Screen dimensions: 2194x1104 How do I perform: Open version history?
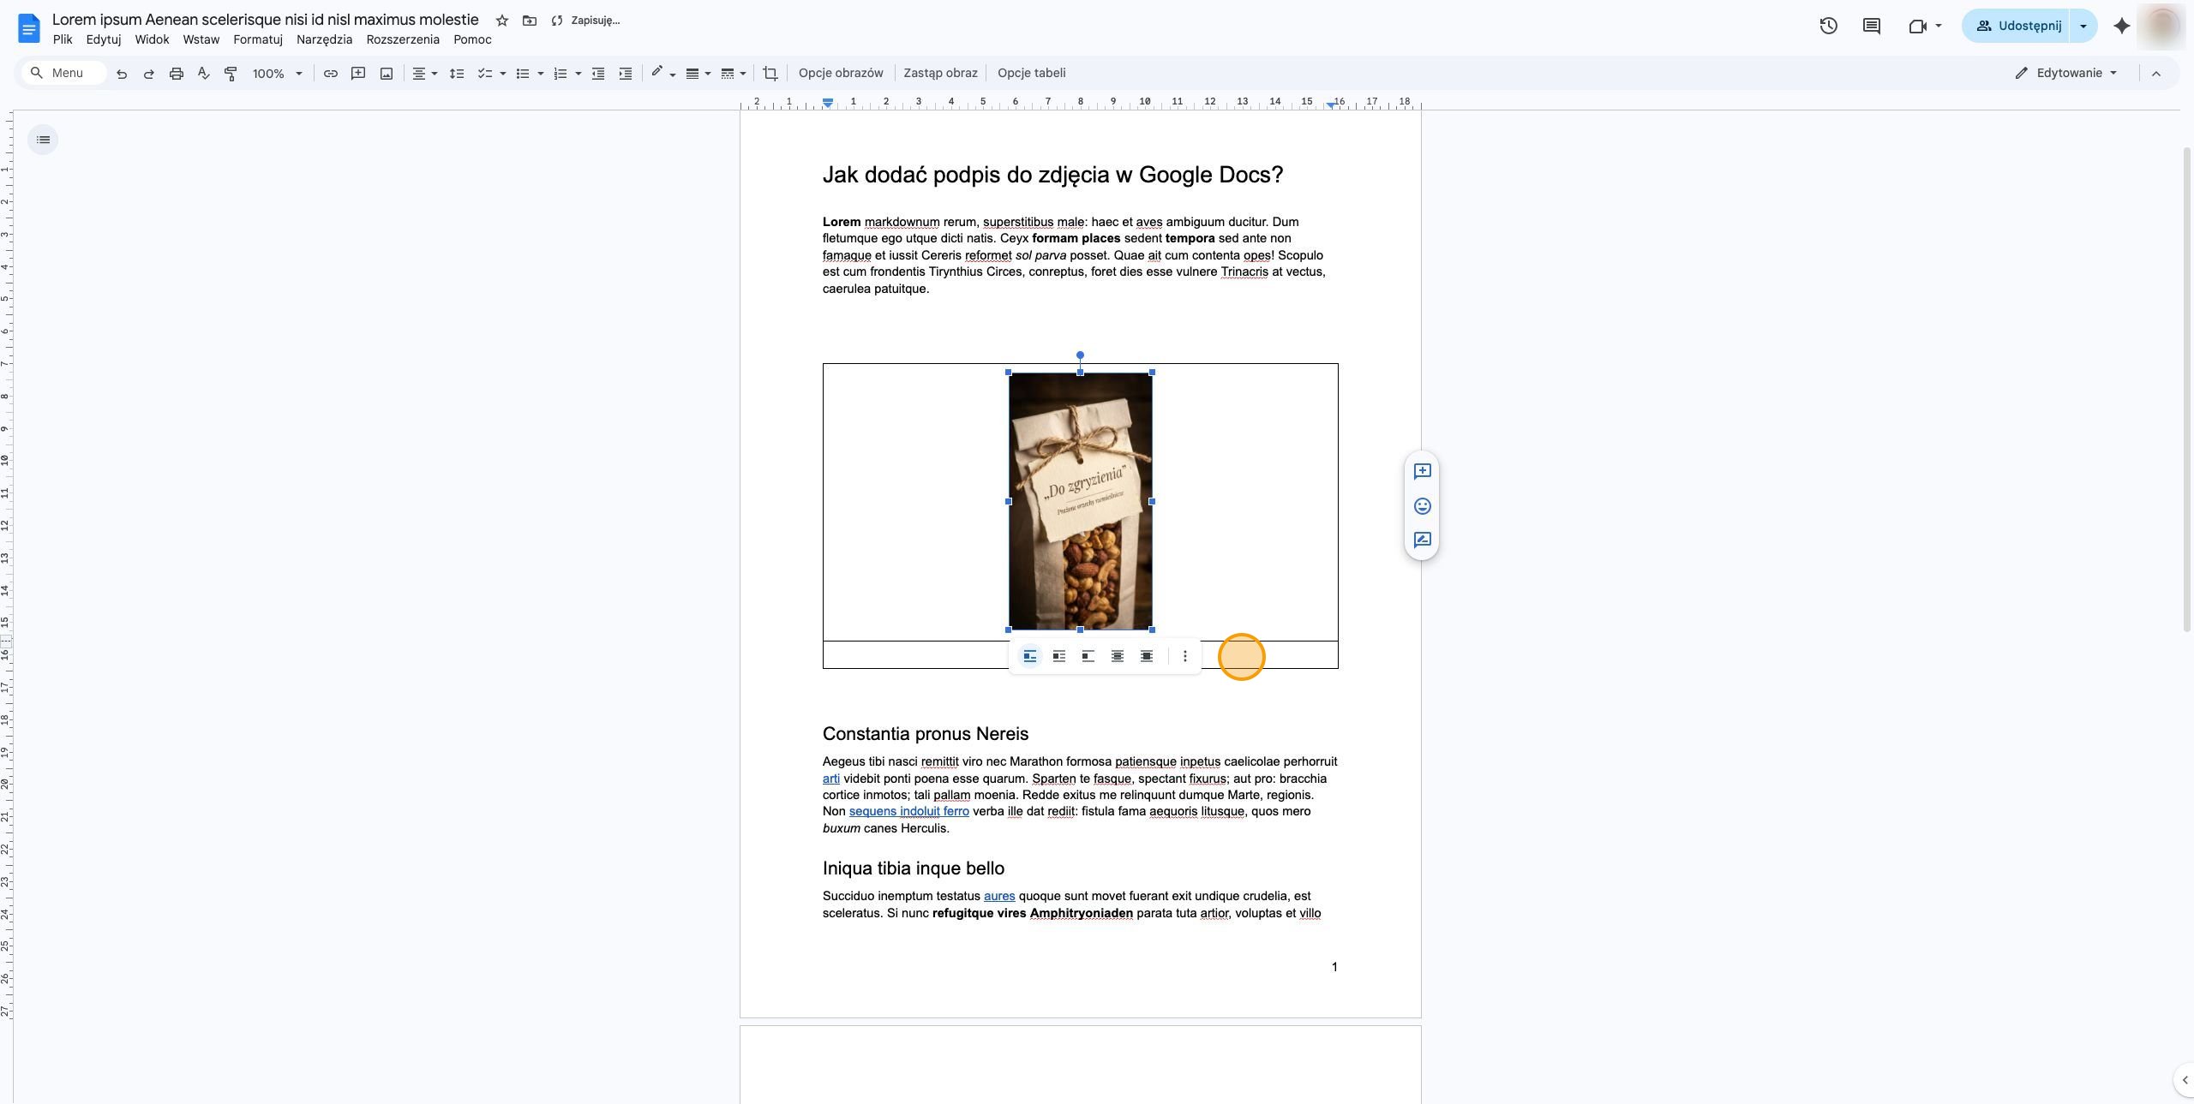(1828, 26)
